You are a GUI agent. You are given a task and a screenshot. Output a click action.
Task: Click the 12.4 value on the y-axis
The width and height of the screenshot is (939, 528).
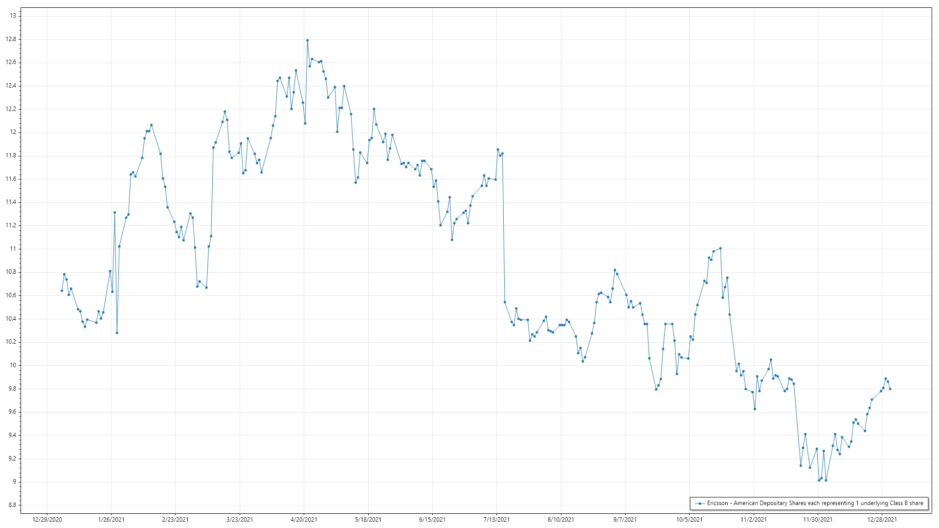coord(11,86)
